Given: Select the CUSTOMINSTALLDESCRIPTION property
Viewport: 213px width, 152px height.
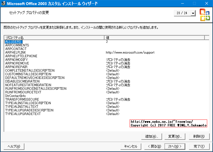Looking at the screenshot, I should point(28,74).
